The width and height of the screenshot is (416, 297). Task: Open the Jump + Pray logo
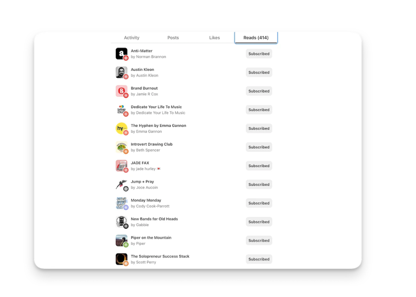pos(121,184)
